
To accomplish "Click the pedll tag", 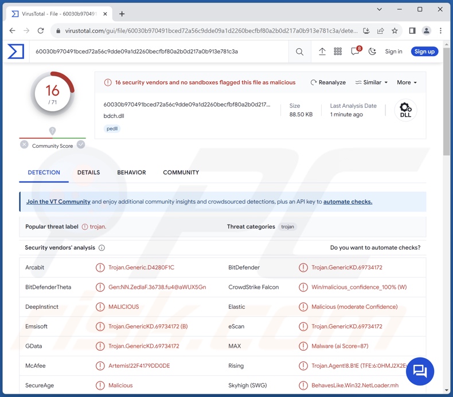I will pyautogui.click(x=112, y=129).
